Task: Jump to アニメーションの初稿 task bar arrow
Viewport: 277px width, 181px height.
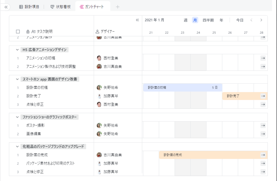Action: click(x=263, y=58)
